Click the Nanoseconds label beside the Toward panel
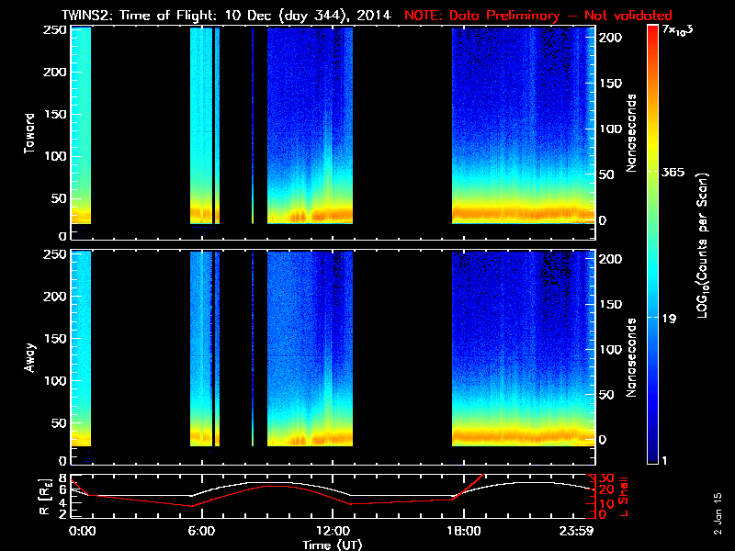 pos(632,132)
